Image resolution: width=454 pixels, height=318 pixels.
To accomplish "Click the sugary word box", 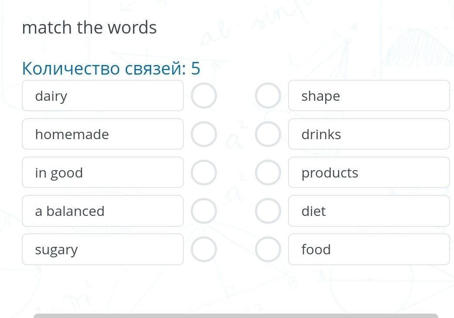I will pyautogui.click(x=103, y=250).
